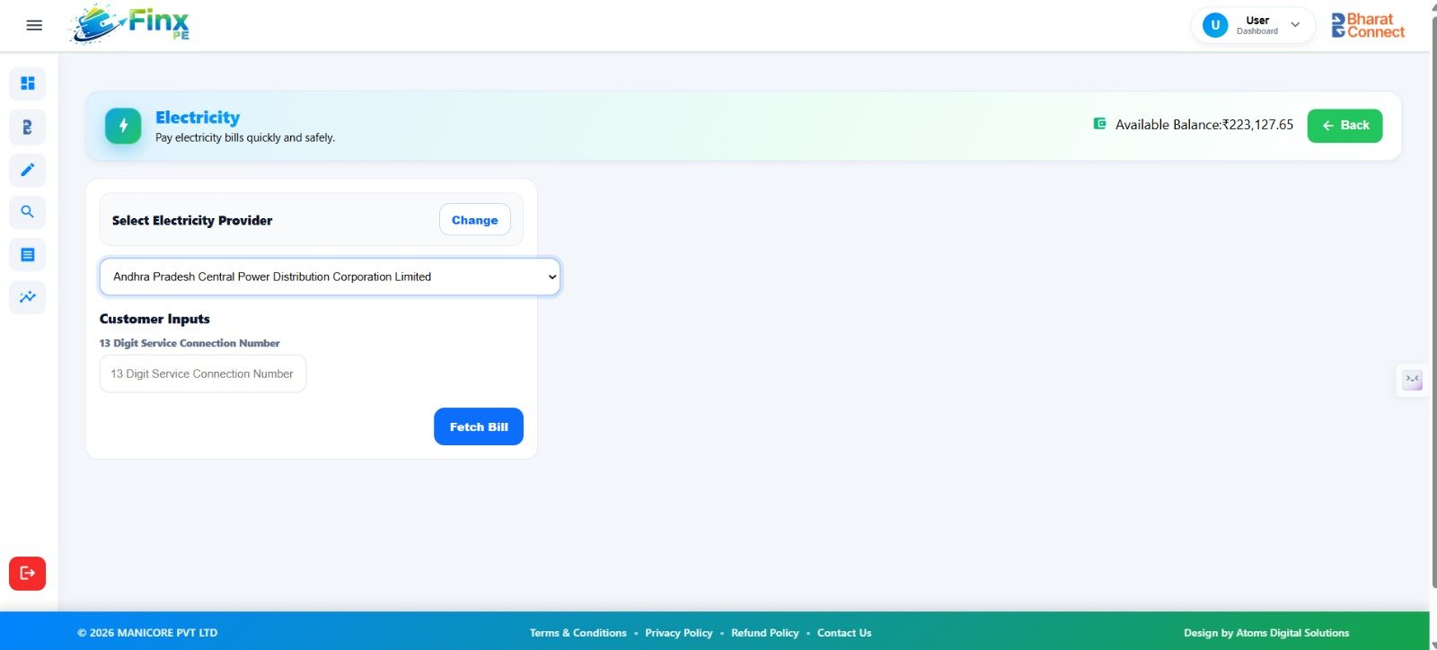
Task: Click the Select Electricity Provider label
Action: tap(192, 220)
